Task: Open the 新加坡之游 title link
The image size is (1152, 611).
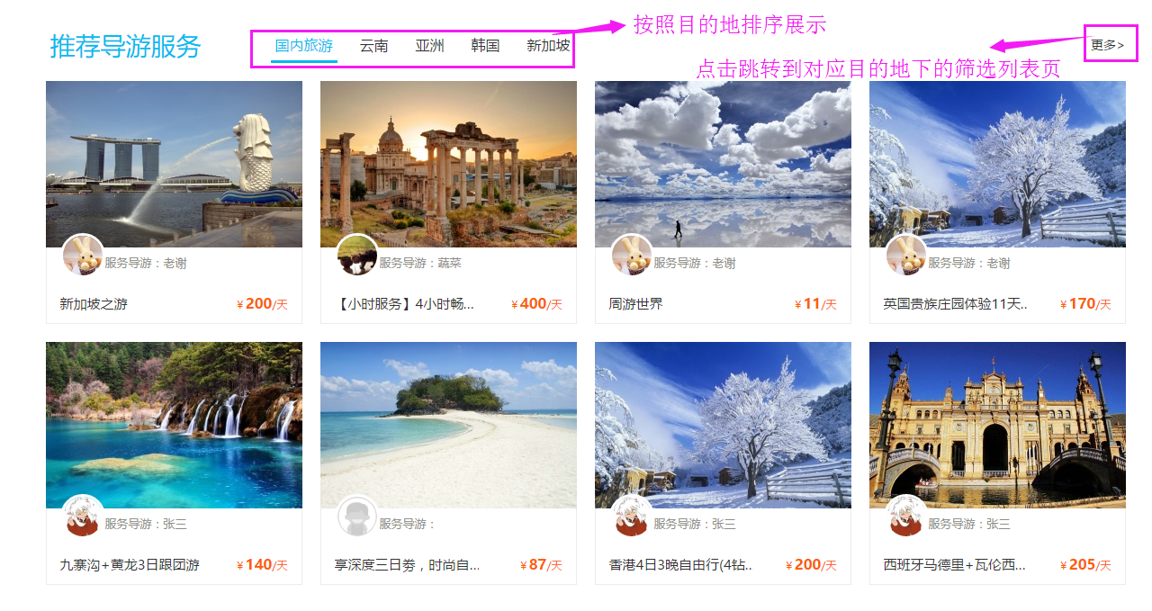Action: [94, 304]
